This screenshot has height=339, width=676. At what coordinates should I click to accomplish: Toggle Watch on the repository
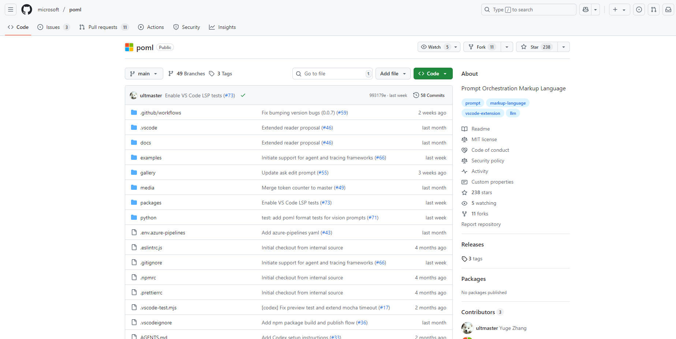point(434,47)
